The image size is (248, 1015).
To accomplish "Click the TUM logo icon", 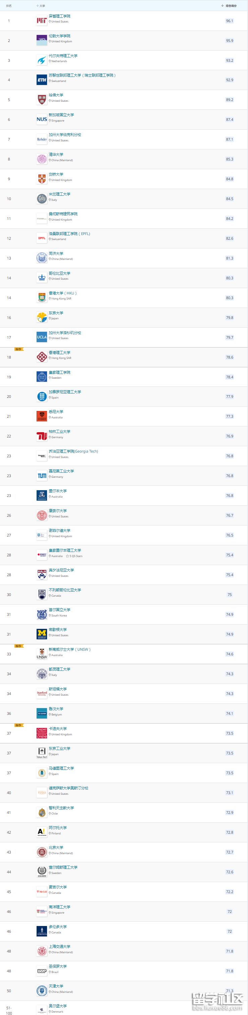I will [42, 476].
